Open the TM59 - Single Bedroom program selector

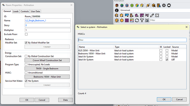[x=47, y=69]
